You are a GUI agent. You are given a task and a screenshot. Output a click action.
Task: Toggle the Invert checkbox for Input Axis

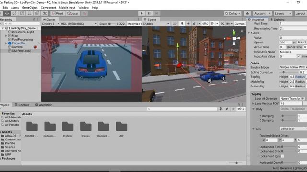pos(299,56)
